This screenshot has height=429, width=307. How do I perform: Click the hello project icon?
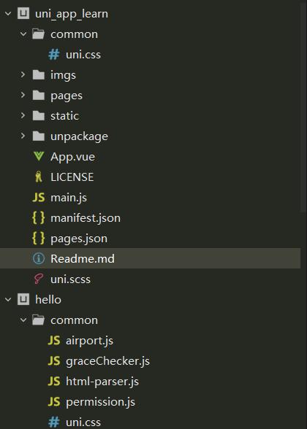pyautogui.click(x=23, y=300)
